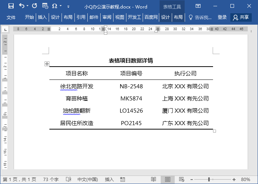258x184 pixels.
Task: Click the cell 徐北苑路开发
Action: 77,86
